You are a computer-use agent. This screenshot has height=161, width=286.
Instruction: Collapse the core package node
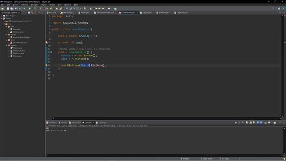tap(7, 27)
